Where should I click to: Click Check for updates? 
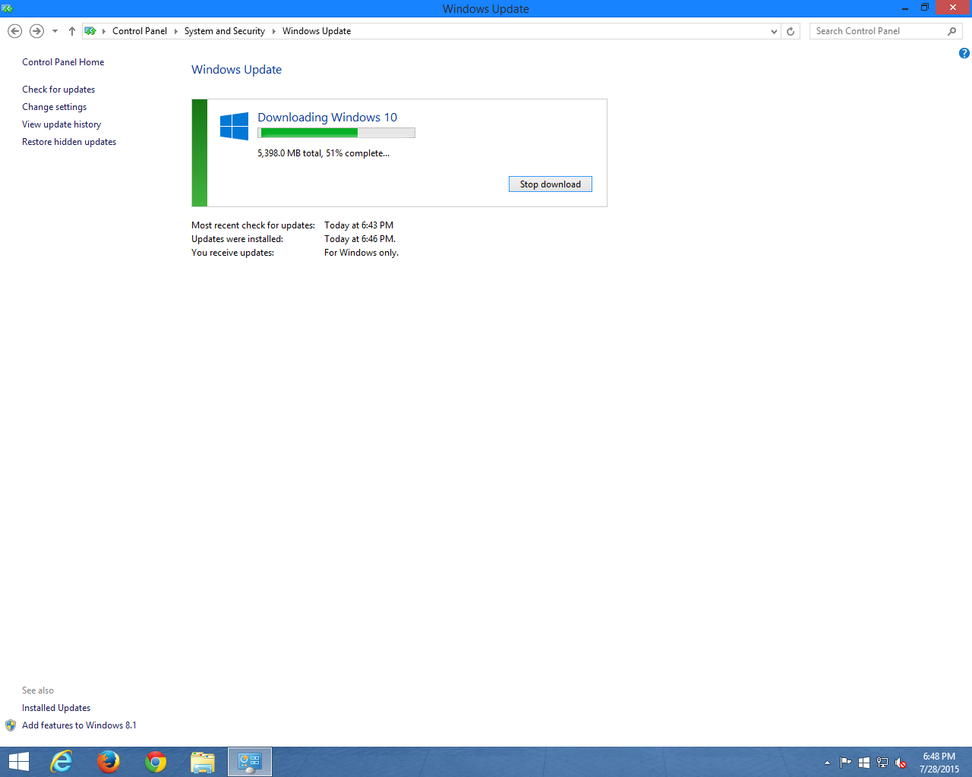[x=58, y=90]
